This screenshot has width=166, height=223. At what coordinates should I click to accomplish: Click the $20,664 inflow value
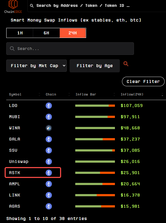(130, 184)
